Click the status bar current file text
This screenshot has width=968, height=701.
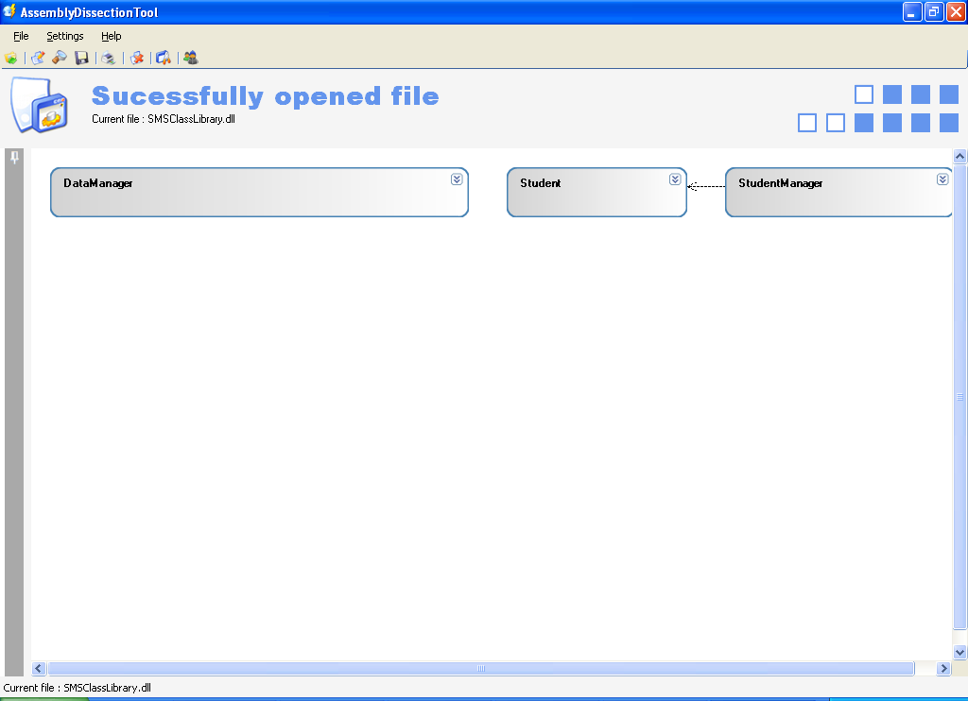[78, 688]
